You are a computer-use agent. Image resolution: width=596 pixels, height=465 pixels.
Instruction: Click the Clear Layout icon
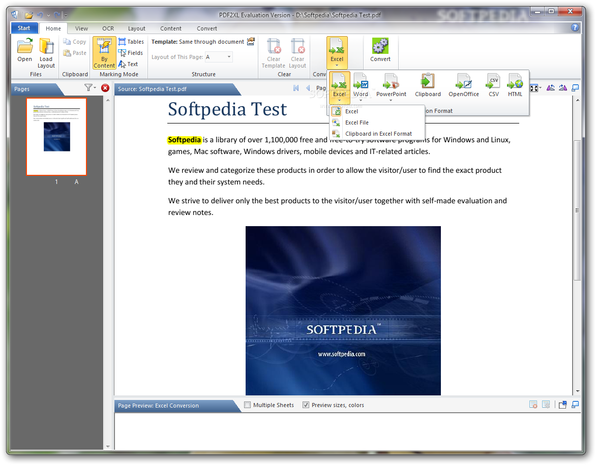click(297, 53)
